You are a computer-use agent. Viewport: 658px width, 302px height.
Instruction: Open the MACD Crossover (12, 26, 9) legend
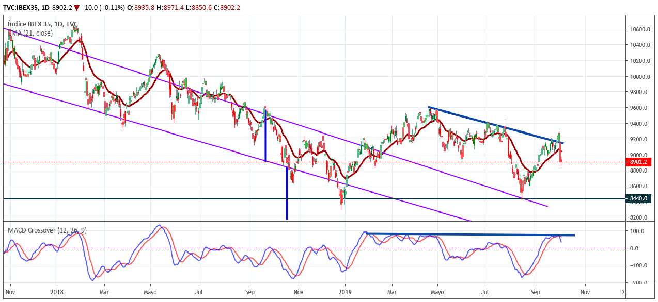coord(47,230)
